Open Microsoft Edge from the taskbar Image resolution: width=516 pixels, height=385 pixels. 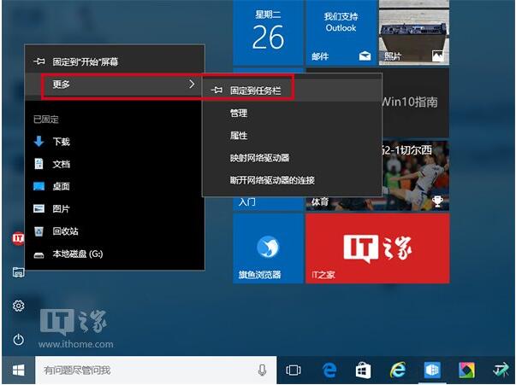[x=329, y=370]
